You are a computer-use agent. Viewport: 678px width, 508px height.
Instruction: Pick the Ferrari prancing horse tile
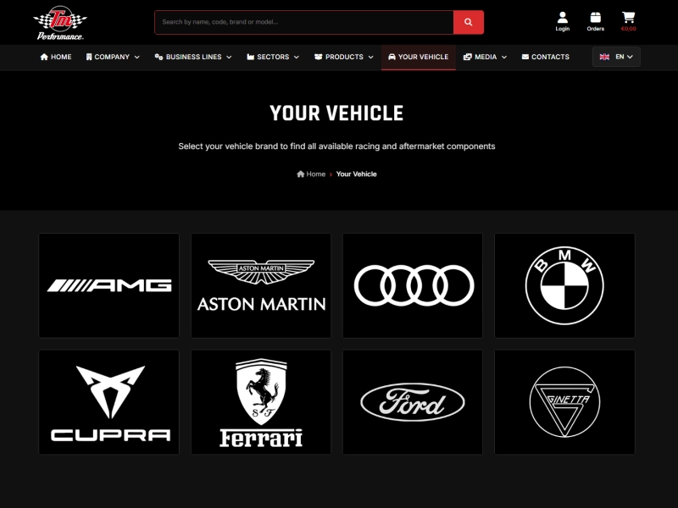coord(261,402)
